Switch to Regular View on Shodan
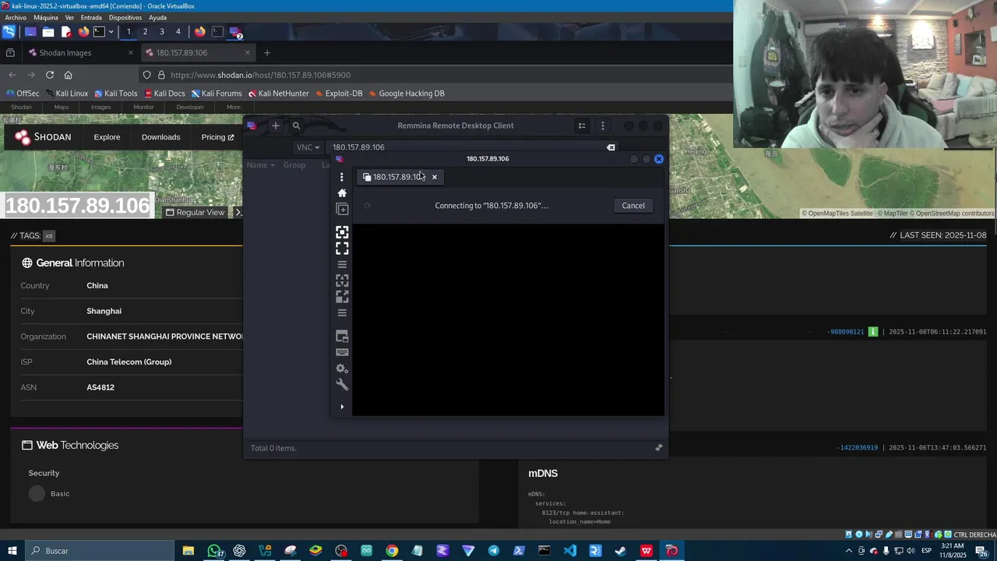The image size is (997, 561). [196, 212]
